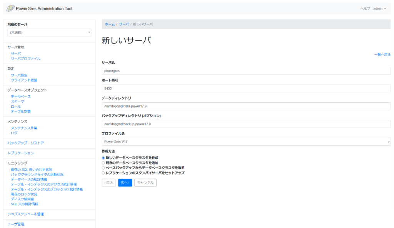Open ロール in the sidebar
The image size is (394, 228).
16,107
